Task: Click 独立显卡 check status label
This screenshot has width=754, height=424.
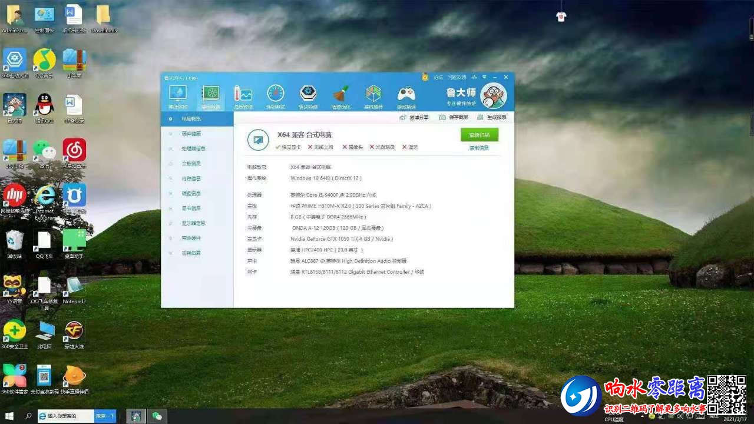Action: coord(288,147)
